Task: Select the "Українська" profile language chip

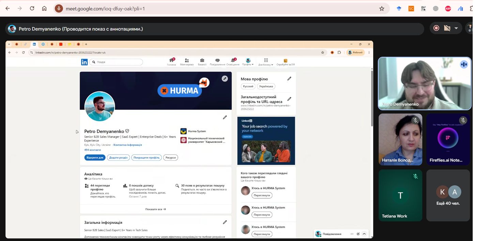Action: pos(266,86)
